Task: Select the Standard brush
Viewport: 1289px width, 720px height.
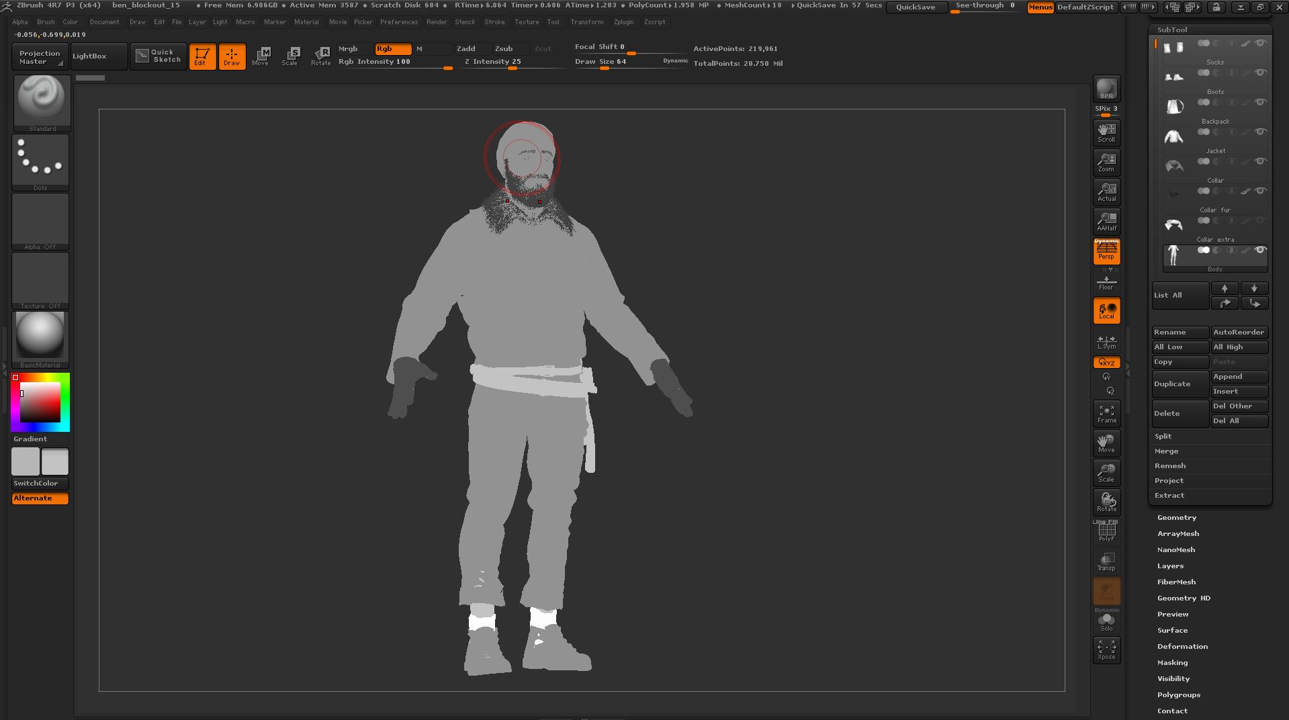Action: (41, 101)
